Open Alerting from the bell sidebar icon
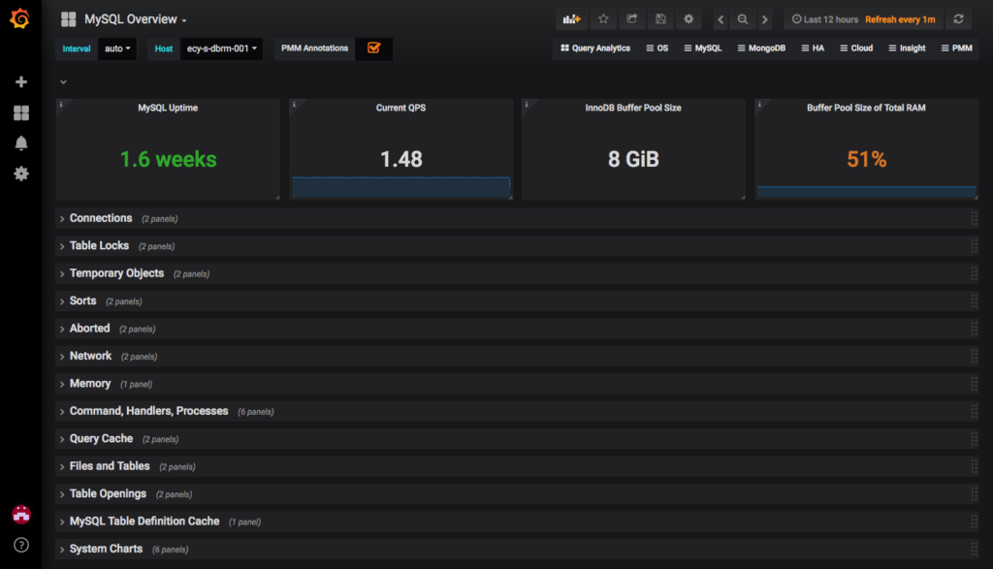Viewport: 993px width, 569px height. tap(20, 142)
